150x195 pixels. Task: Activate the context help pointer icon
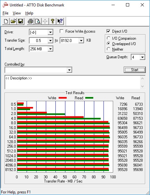[60, 21]
